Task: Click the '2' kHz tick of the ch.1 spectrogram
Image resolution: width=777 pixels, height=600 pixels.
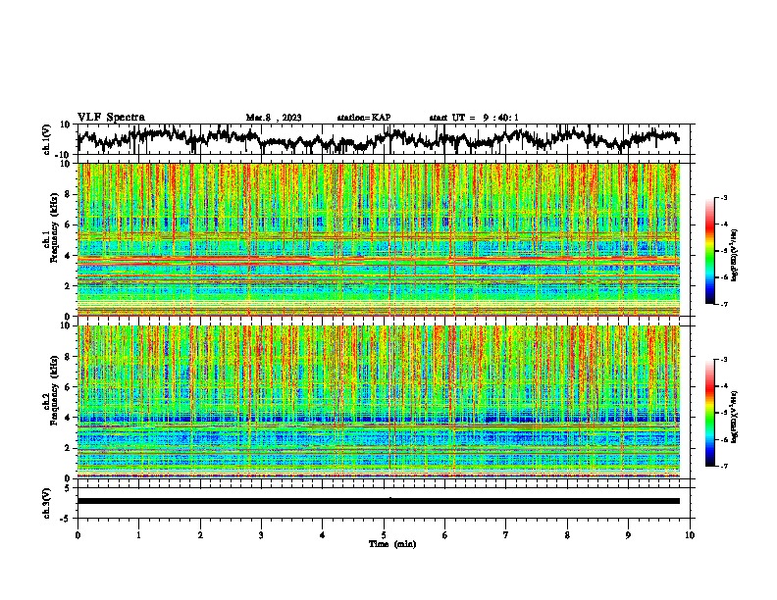Action: pyautogui.click(x=69, y=285)
